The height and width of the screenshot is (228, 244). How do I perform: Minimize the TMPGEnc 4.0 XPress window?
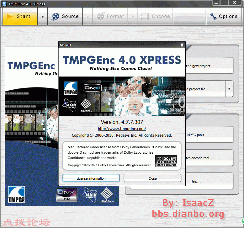pyautogui.click(x=216, y=3)
